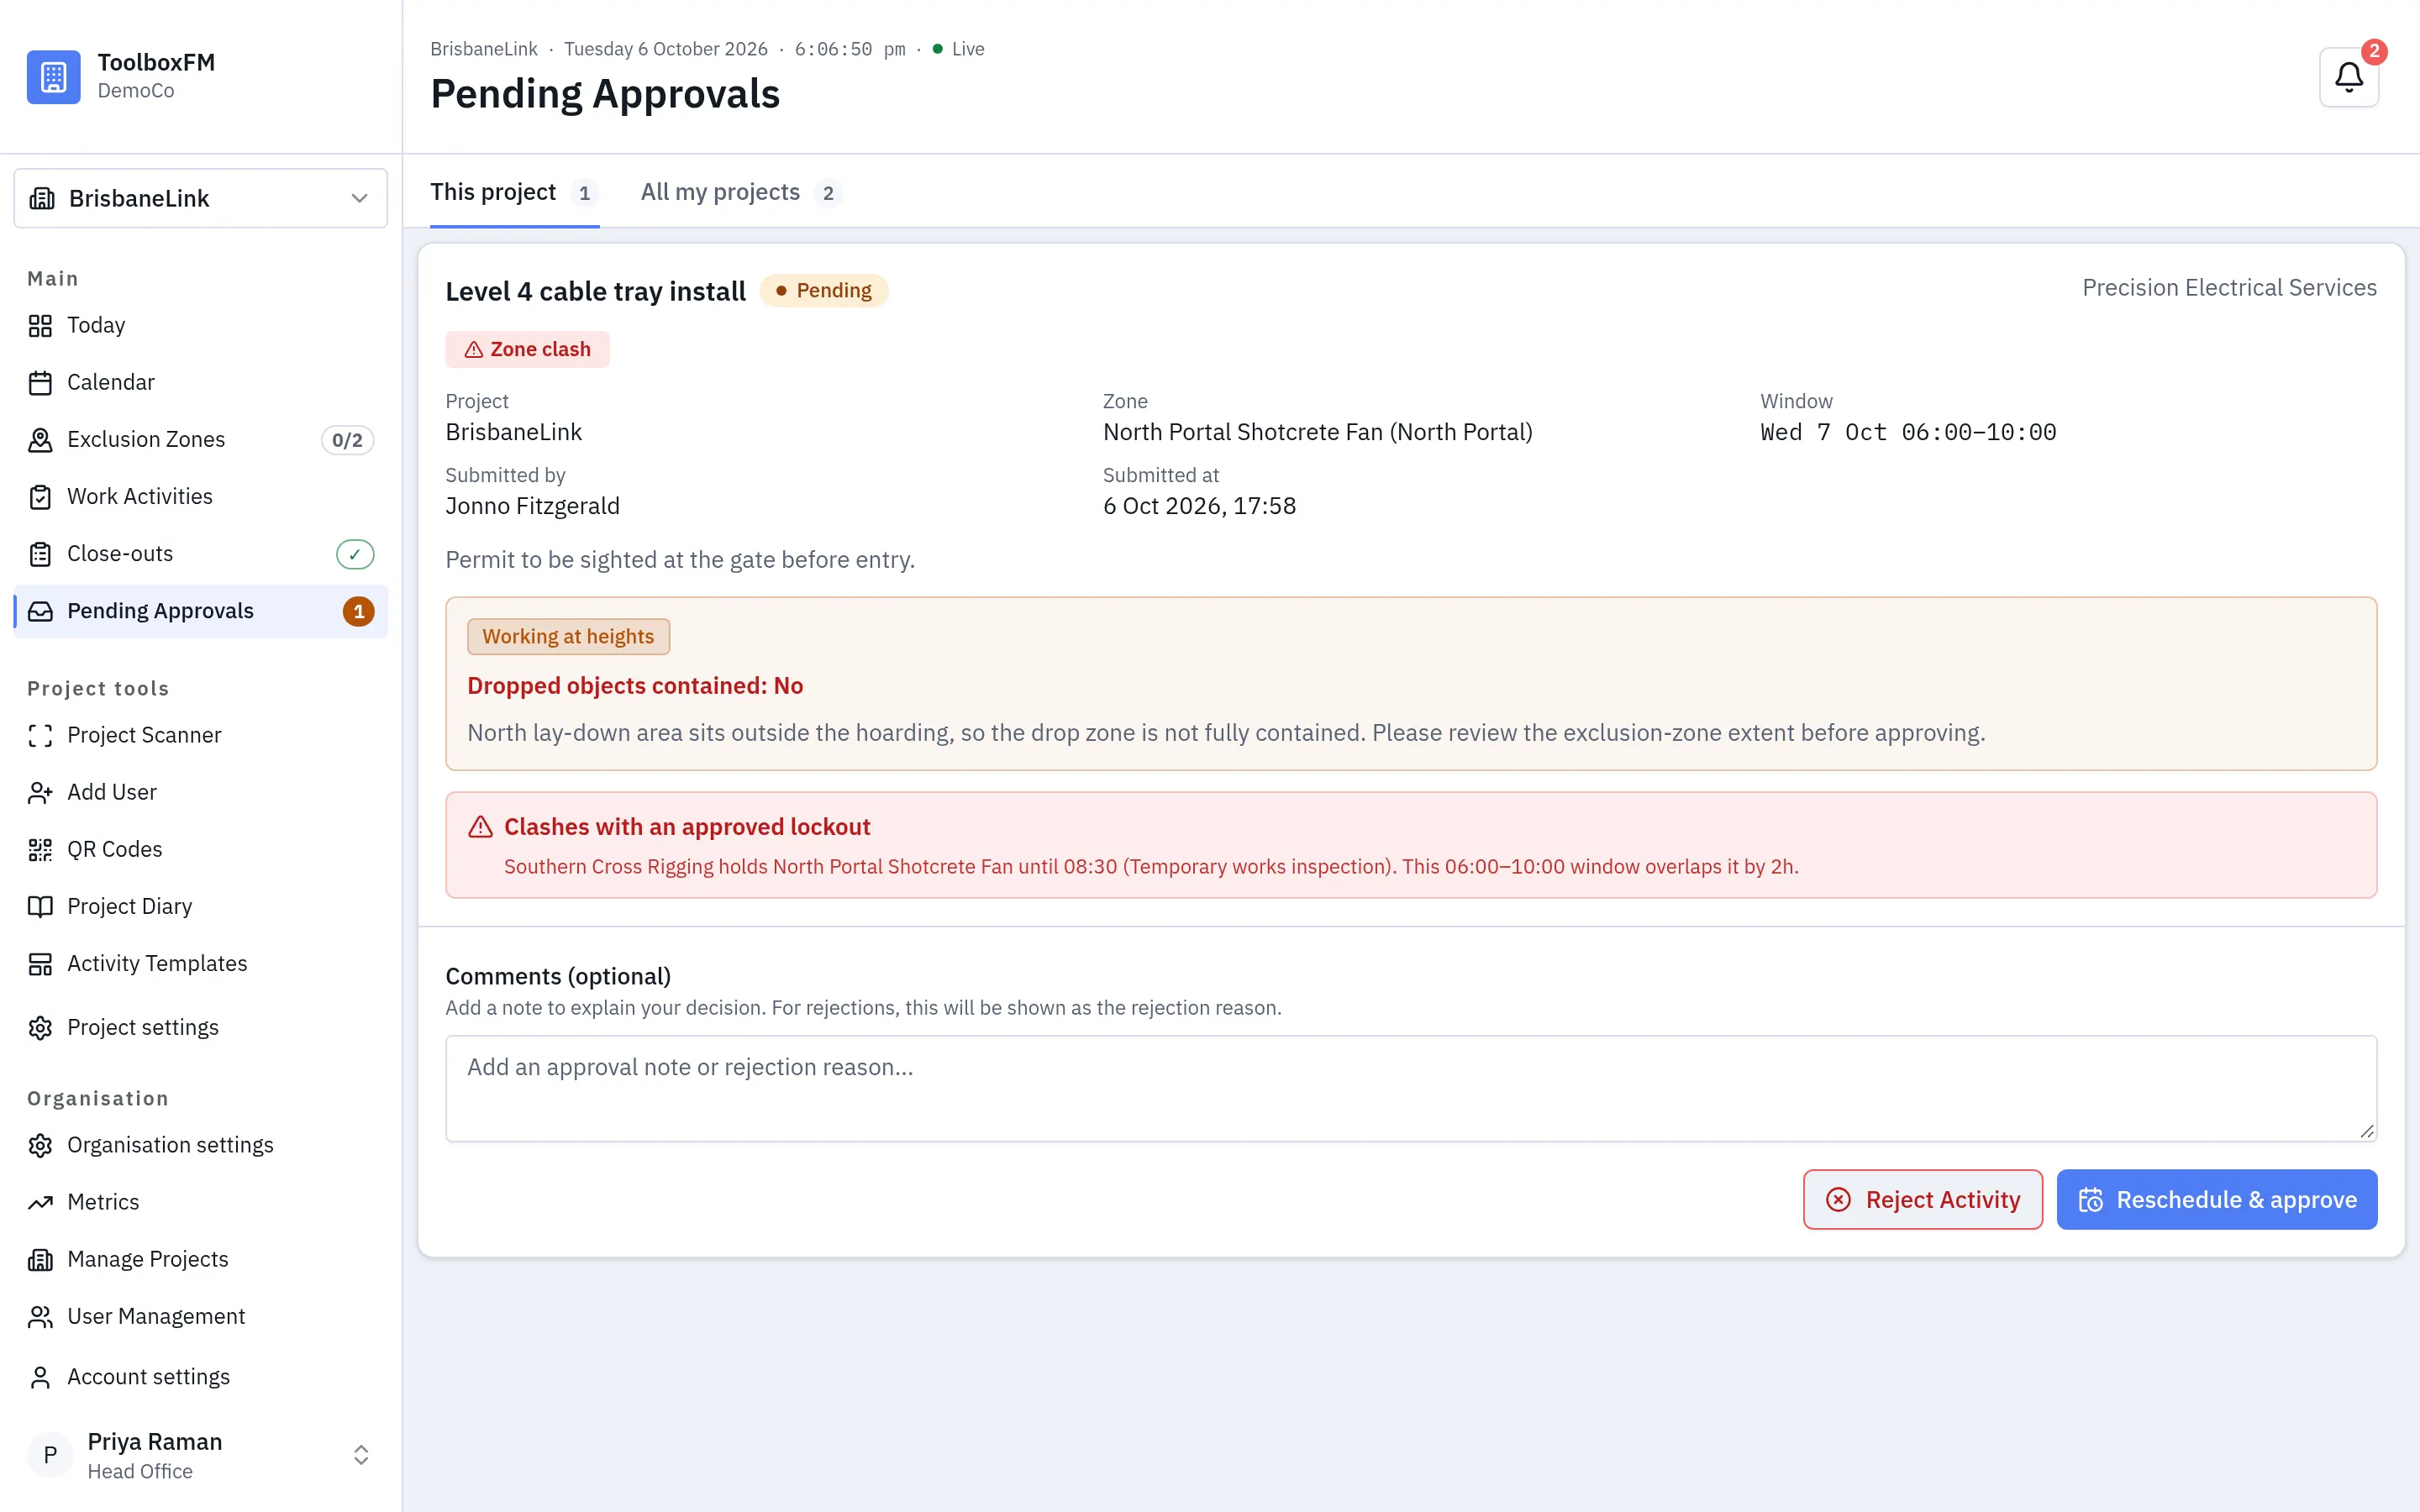Image resolution: width=2420 pixels, height=1512 pixels.
Task: Click the 'Wed 7 Oct 06:00–10:00' window value
Action: (1908, 432)
